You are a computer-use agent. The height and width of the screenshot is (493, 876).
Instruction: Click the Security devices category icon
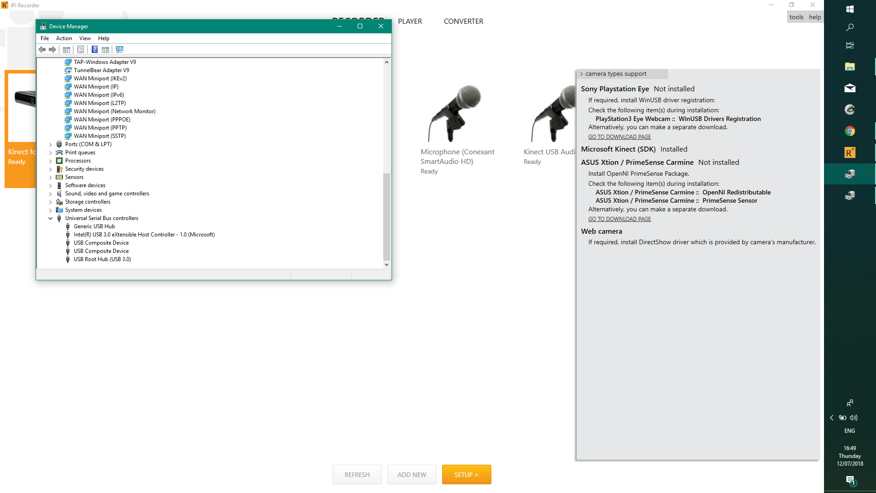tap(59, 169)
